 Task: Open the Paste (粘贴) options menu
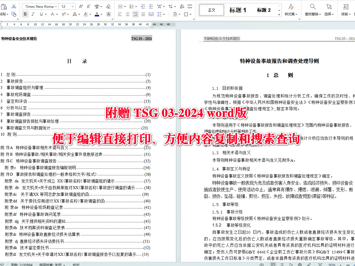coord(4,14)
